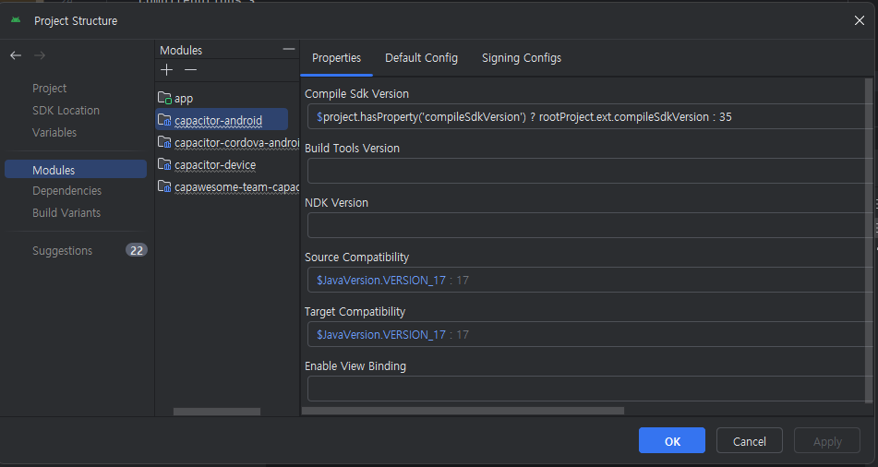The width and height of the screenshot is (878, 467).
Task: Click the Target Compatibility field
Action: (x=590, y=334)
